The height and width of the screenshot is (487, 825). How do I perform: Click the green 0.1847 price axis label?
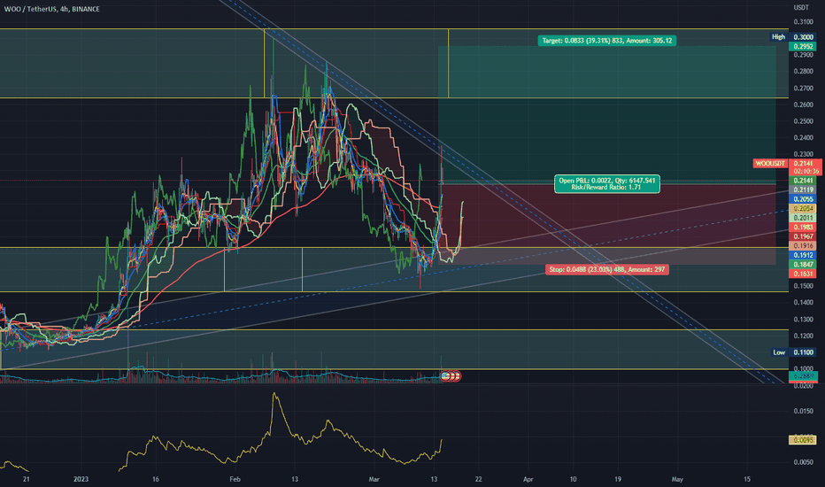803,264
